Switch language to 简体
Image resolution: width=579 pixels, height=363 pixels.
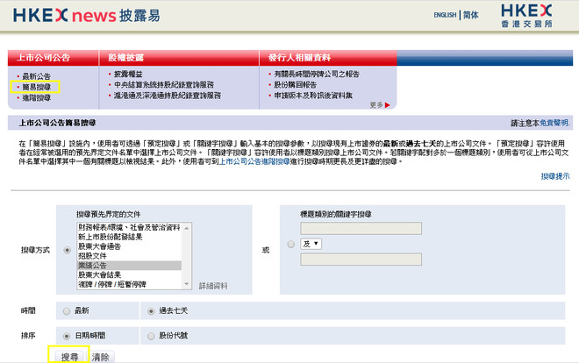(471, 15)
